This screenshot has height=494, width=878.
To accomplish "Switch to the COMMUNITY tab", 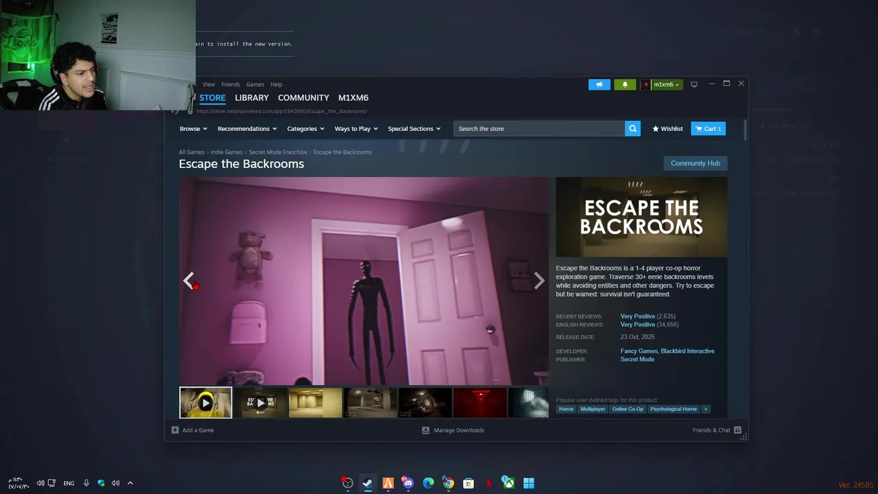I will pyautogui.click(x=303, y=97).
